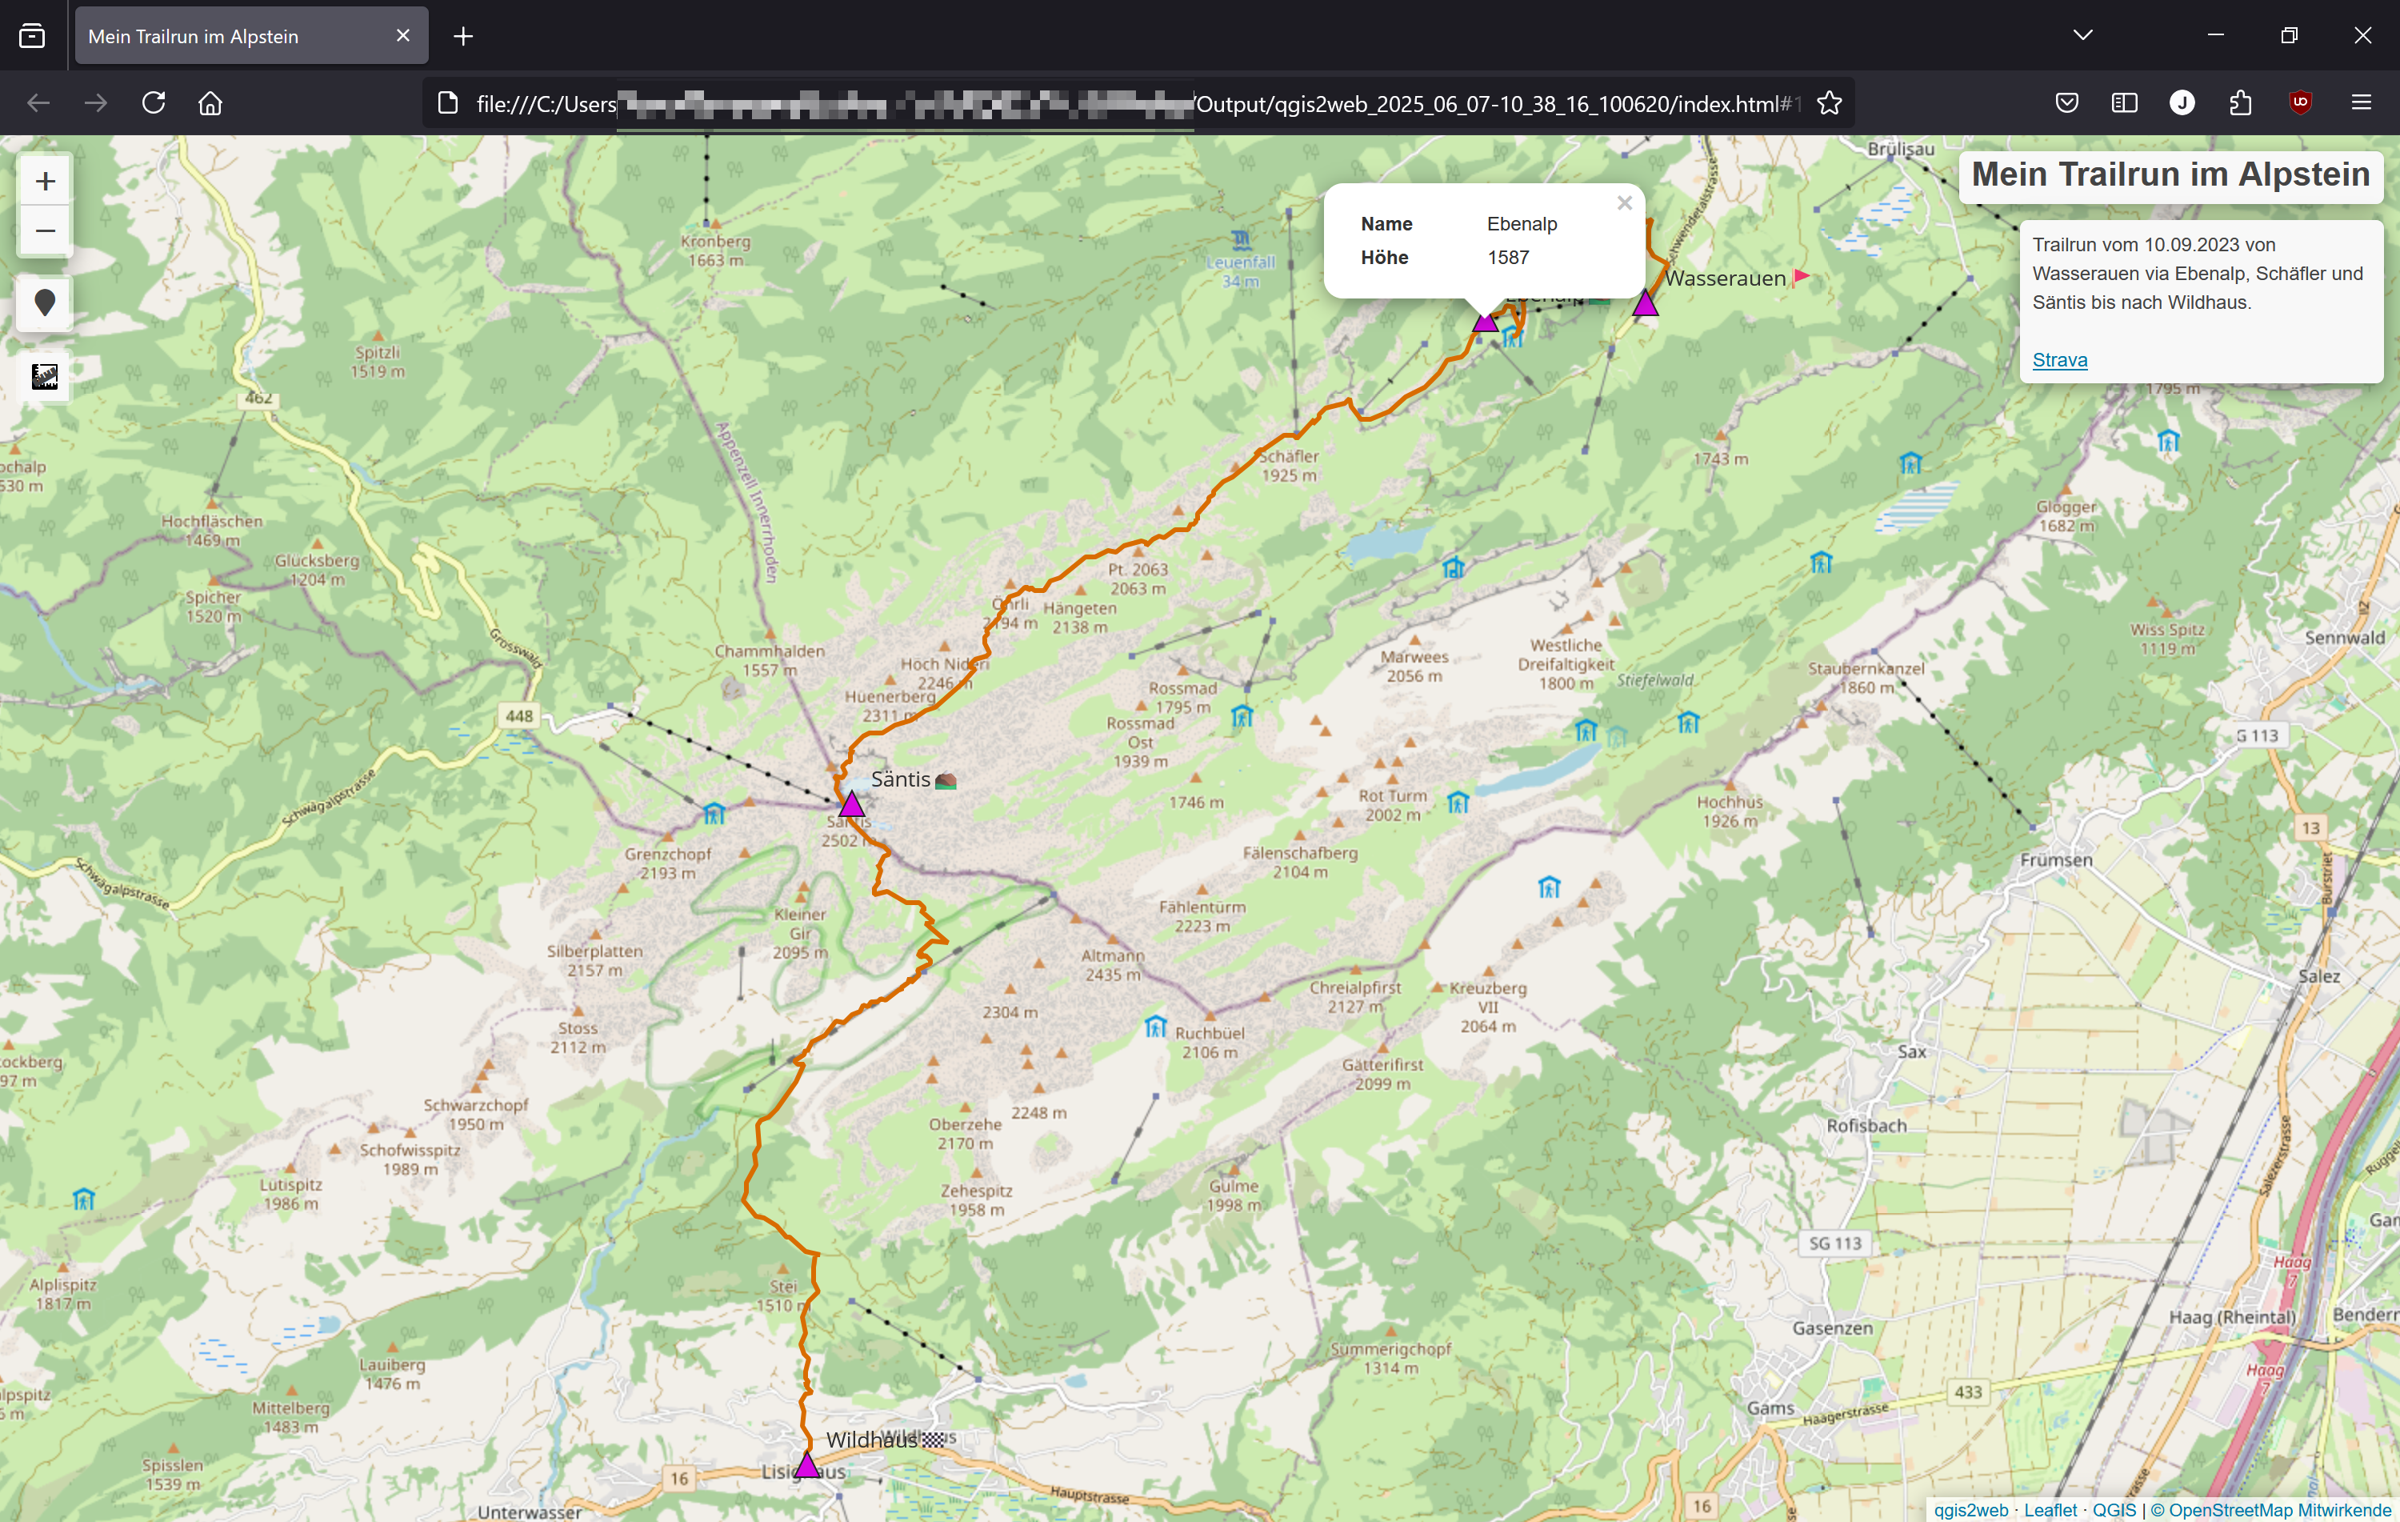This screenshot has width=2400, height=1522.
Task: Open the list-all-tabs dropdown chevron
Action: point(2082,35)
